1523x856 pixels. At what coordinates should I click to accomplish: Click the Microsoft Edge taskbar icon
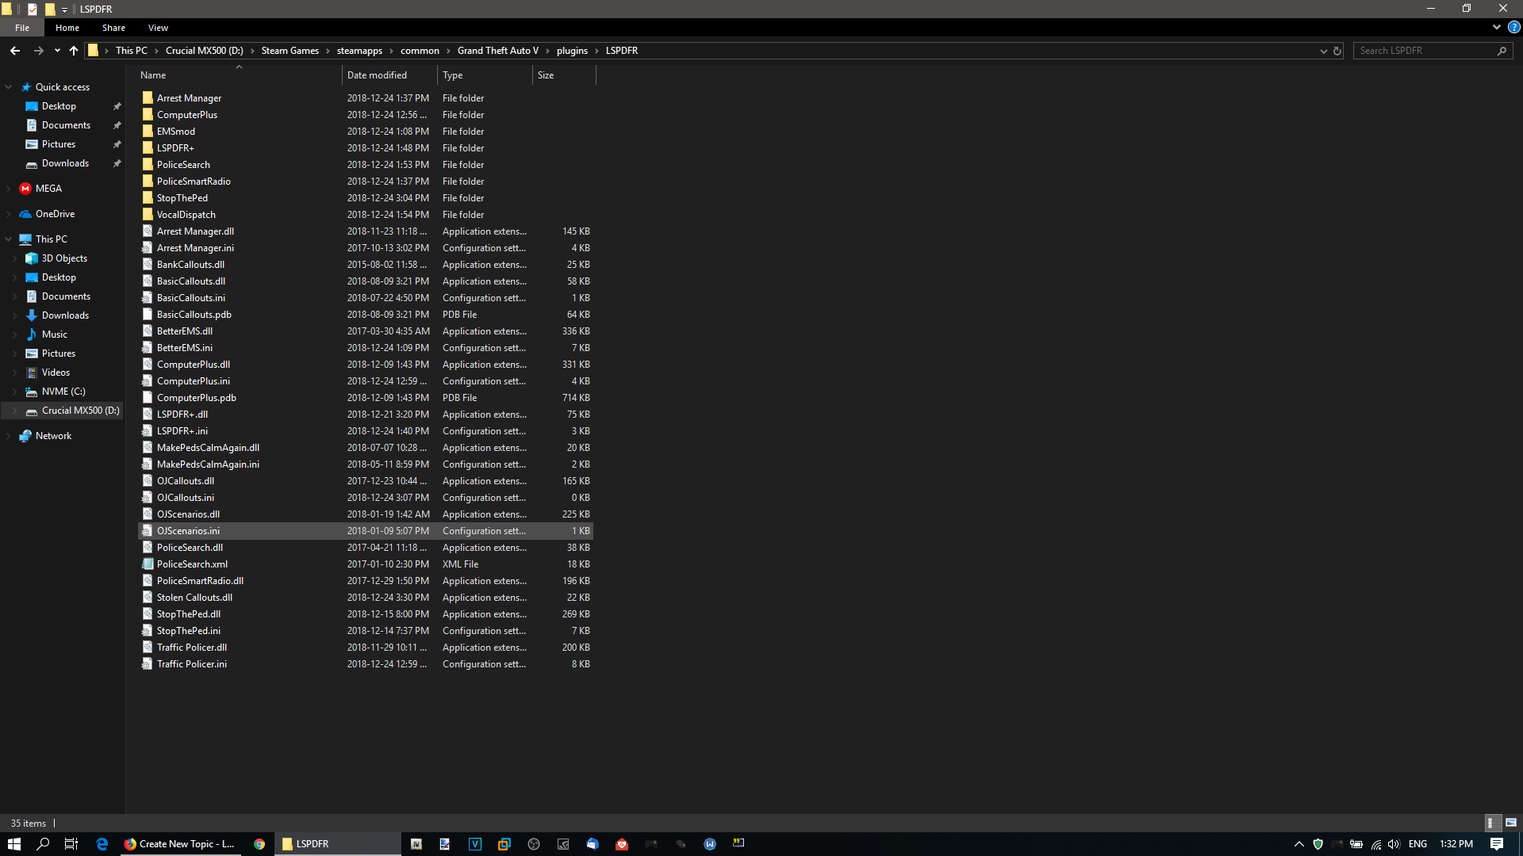click(x=102, y=844)
